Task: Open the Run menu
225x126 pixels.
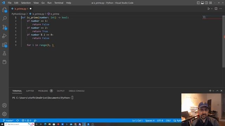Action: coord(49,3)
